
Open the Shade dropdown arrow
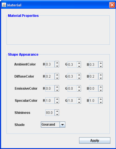(x=63, y=125)
